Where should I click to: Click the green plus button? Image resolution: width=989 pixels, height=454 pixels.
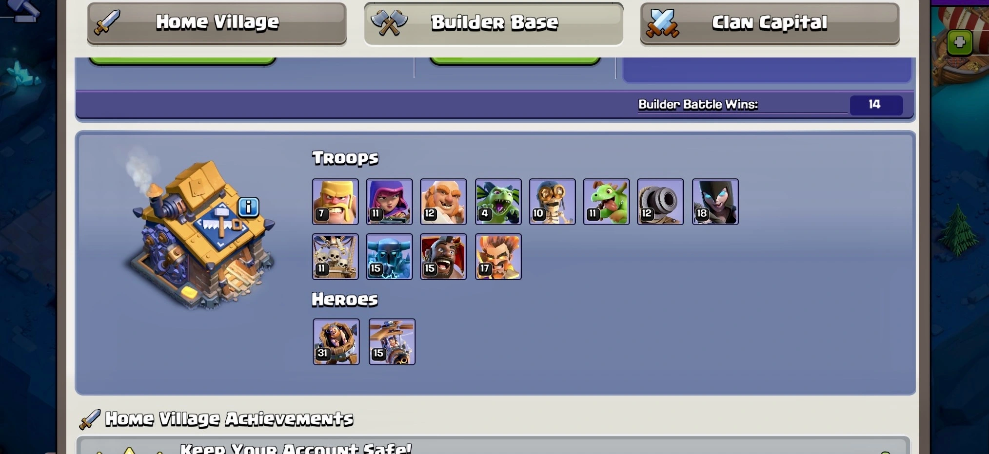point(959,42)
